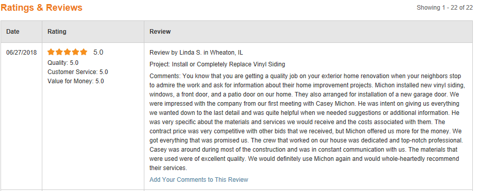Click the Comments paragraph text
Screen dimensions: 481x191
[306, 122]
